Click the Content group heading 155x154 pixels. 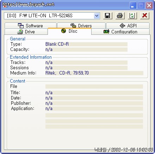18,81
